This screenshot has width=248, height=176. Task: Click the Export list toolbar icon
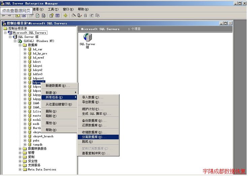pyautogui.click(x=43, y=15)
